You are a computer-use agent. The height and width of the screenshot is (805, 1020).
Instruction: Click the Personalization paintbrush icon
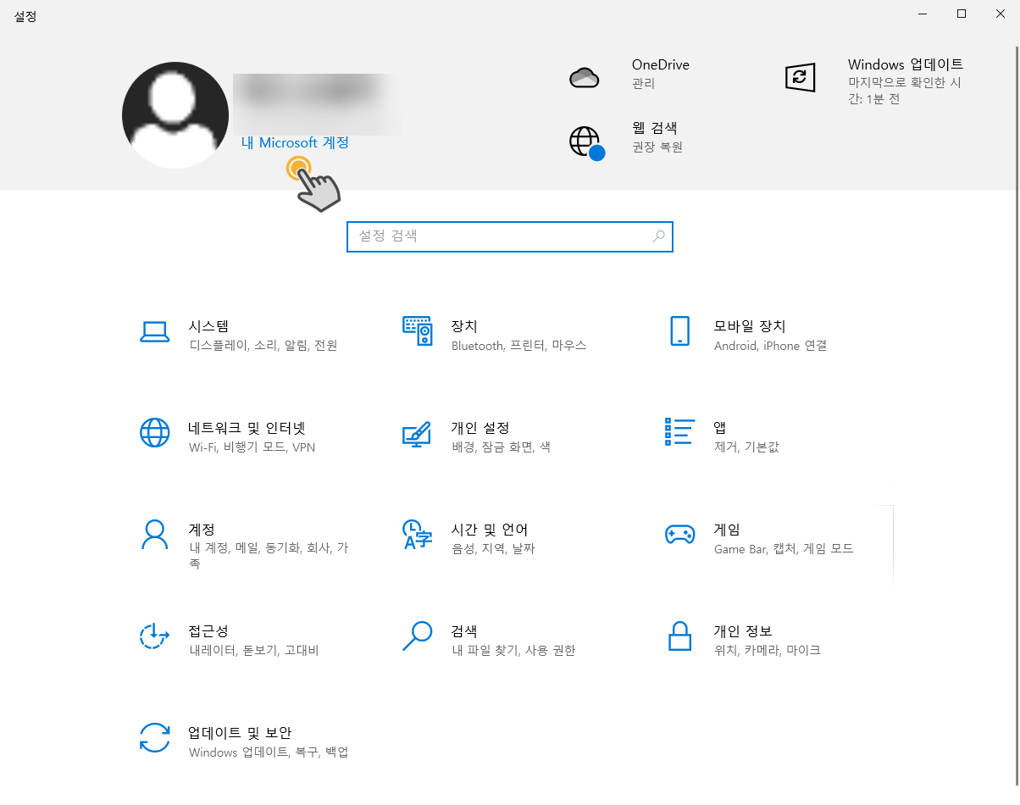coord(417,433)
